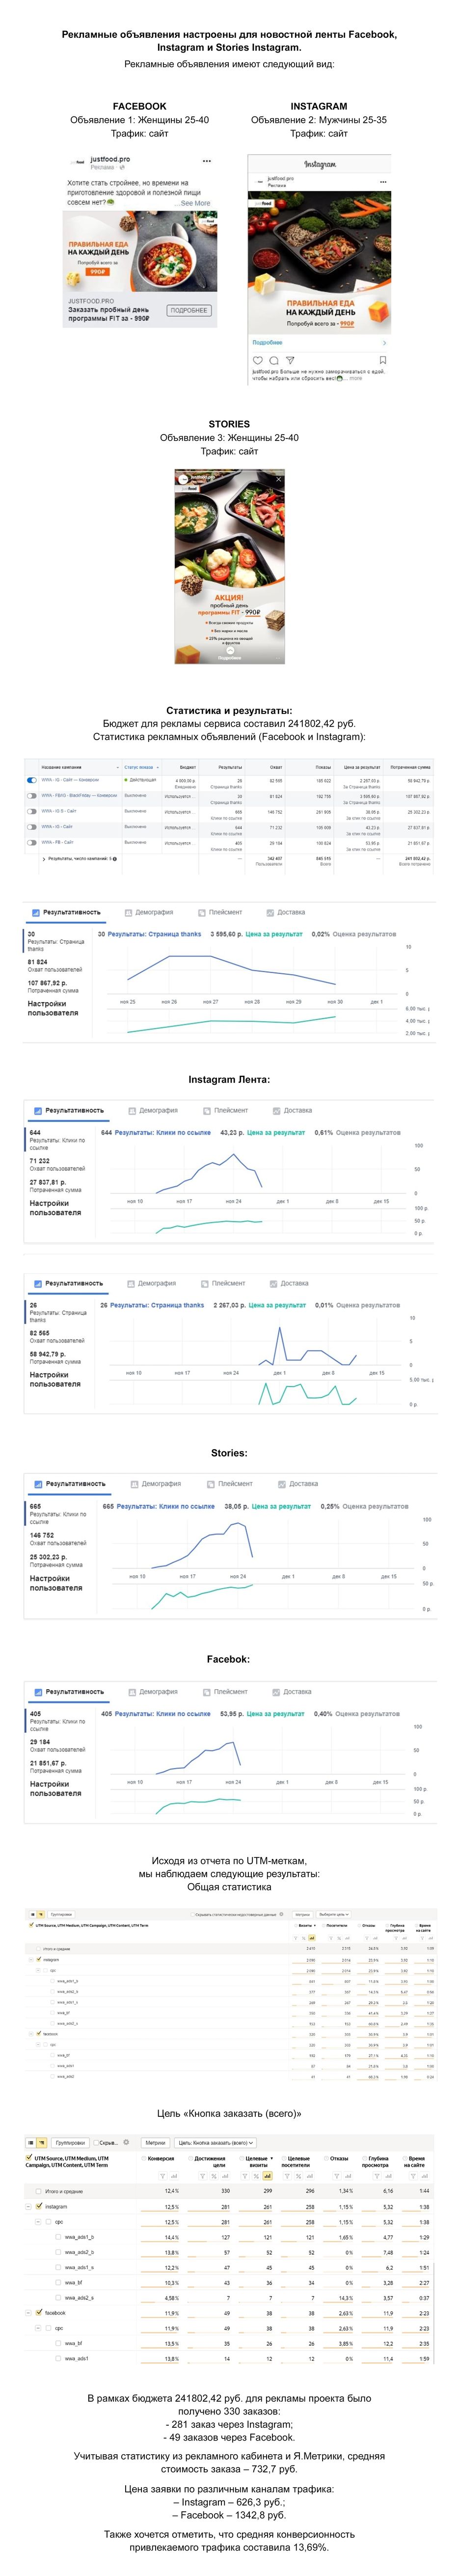
Task: Click the highlighted chart icon under Целевые визиты
Action: pyautogui.click(x=267, y=2176)
